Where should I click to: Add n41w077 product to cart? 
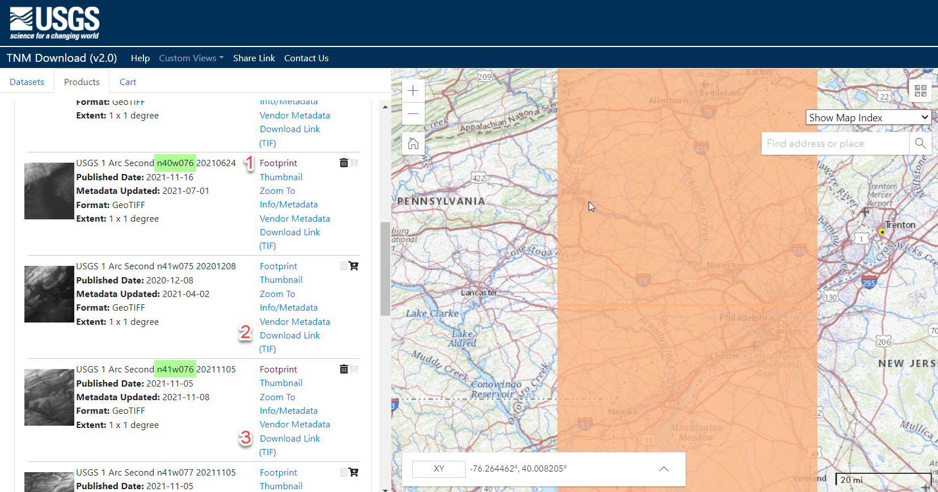pyautogui.click(x=354, y=472)
